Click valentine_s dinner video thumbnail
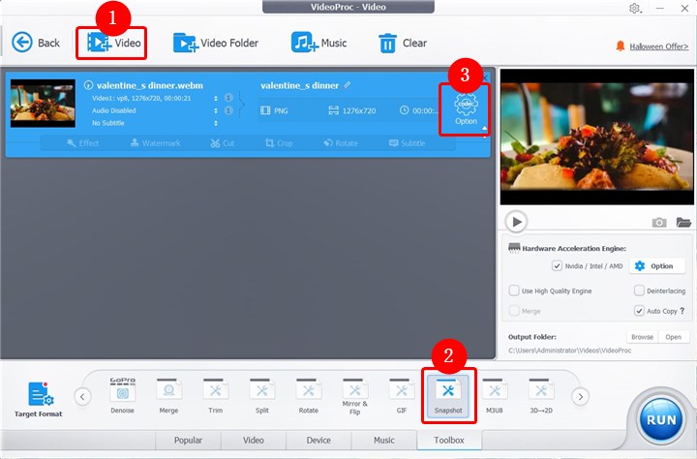The height and width of the screenshot is (459, 697). pyautogui.click(x=43, y=104)
